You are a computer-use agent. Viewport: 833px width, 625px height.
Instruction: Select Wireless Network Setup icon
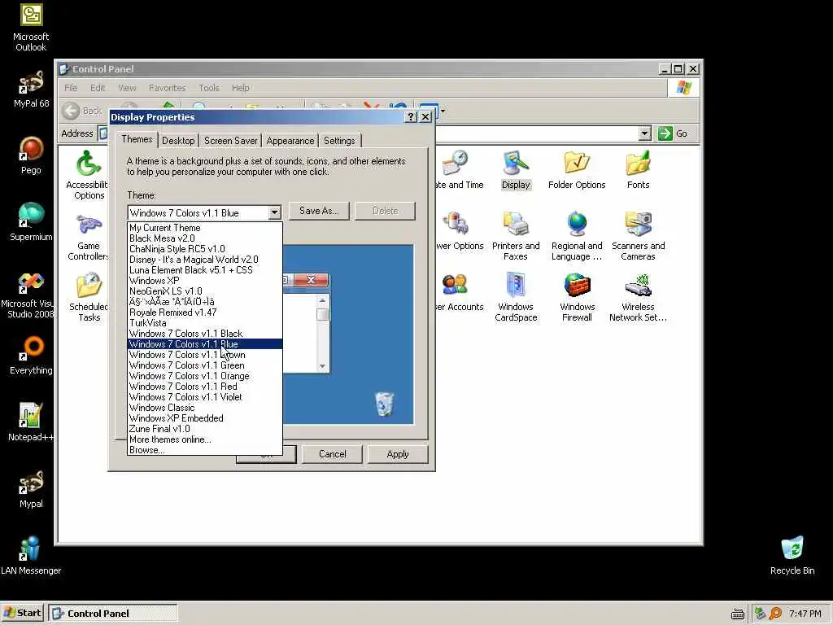638,298
